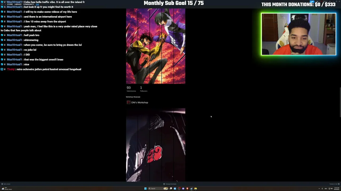The height and width of the screenshot is (191, 341).
Task: Open Task View on the taskbar
Action: point(171,189)
